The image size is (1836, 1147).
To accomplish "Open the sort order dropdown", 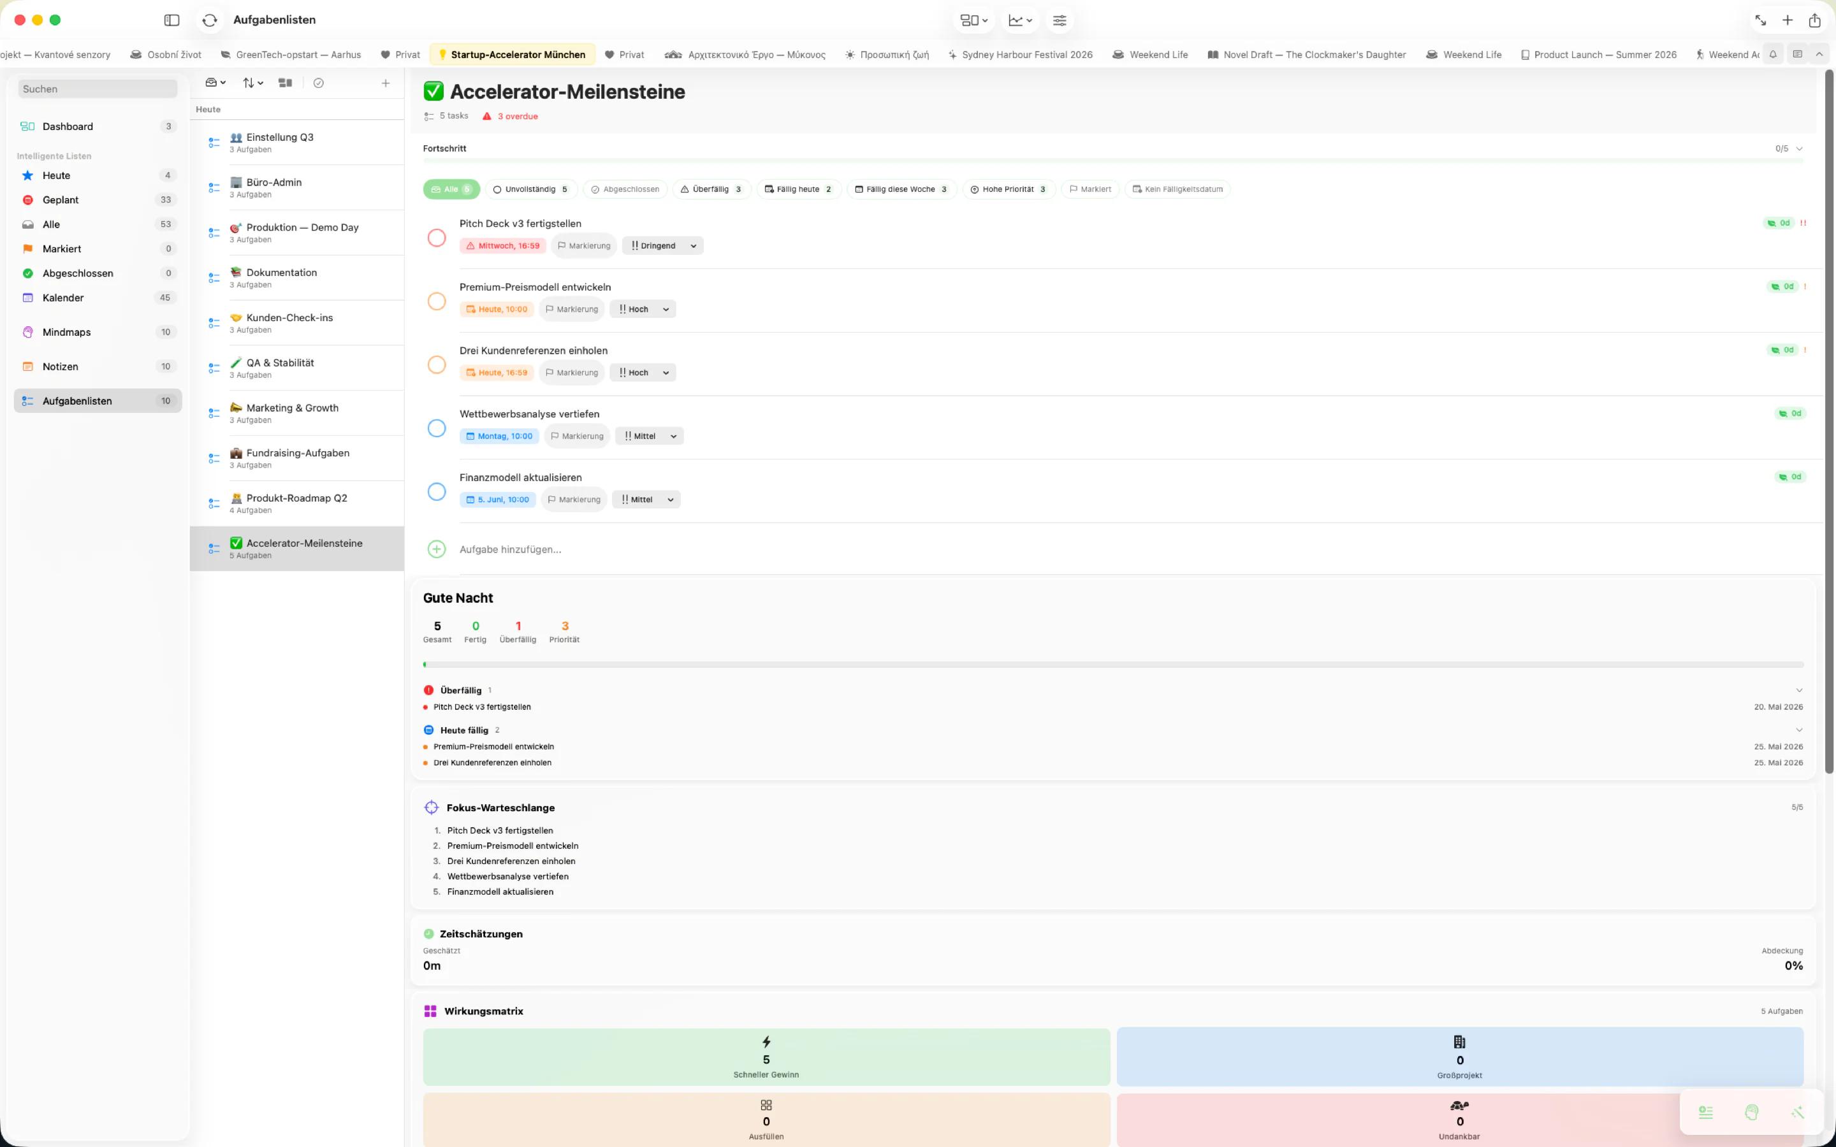I will pos(252,83).
